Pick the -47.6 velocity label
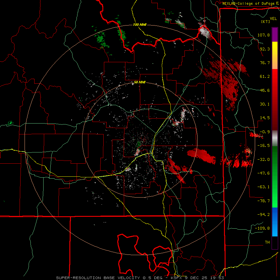Viewport: 280px width, 280px height. pos(264,173)
